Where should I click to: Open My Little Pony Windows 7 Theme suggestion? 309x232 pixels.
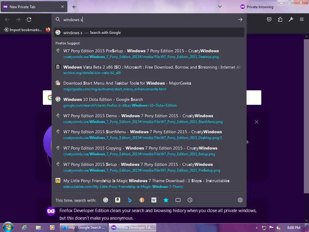[x=149, y=183]
